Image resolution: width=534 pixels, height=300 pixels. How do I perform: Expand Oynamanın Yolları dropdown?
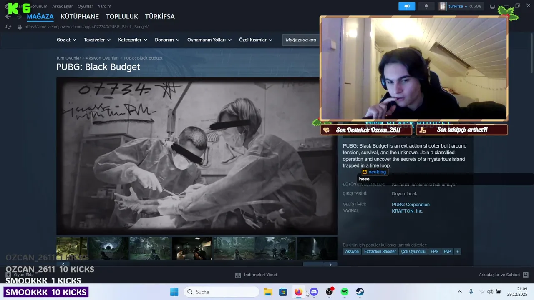tap(209, 40)
